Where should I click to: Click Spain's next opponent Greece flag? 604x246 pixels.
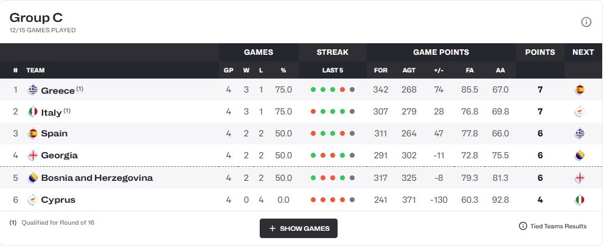coord(580,134)
